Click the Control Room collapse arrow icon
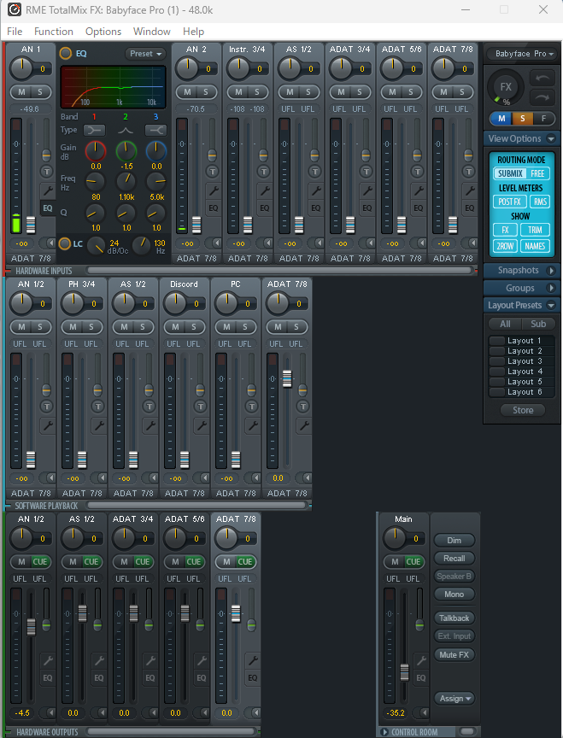This screenshot has width=563, height=738. coord(384,732)
